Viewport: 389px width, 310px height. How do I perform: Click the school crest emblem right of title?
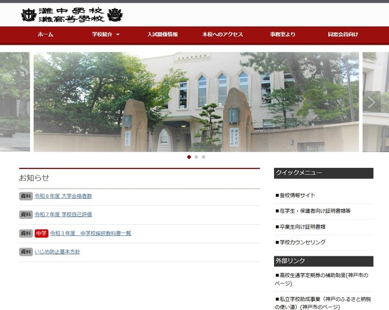[x=115, y=15]
